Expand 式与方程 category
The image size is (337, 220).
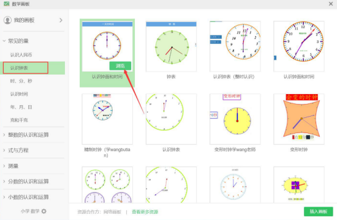tap(4, 150)
